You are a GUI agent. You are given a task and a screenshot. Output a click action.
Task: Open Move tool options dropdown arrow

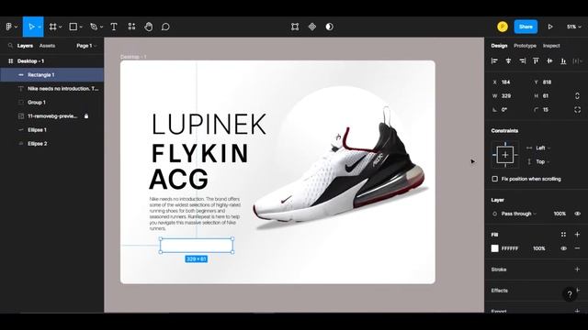(40, 27)
